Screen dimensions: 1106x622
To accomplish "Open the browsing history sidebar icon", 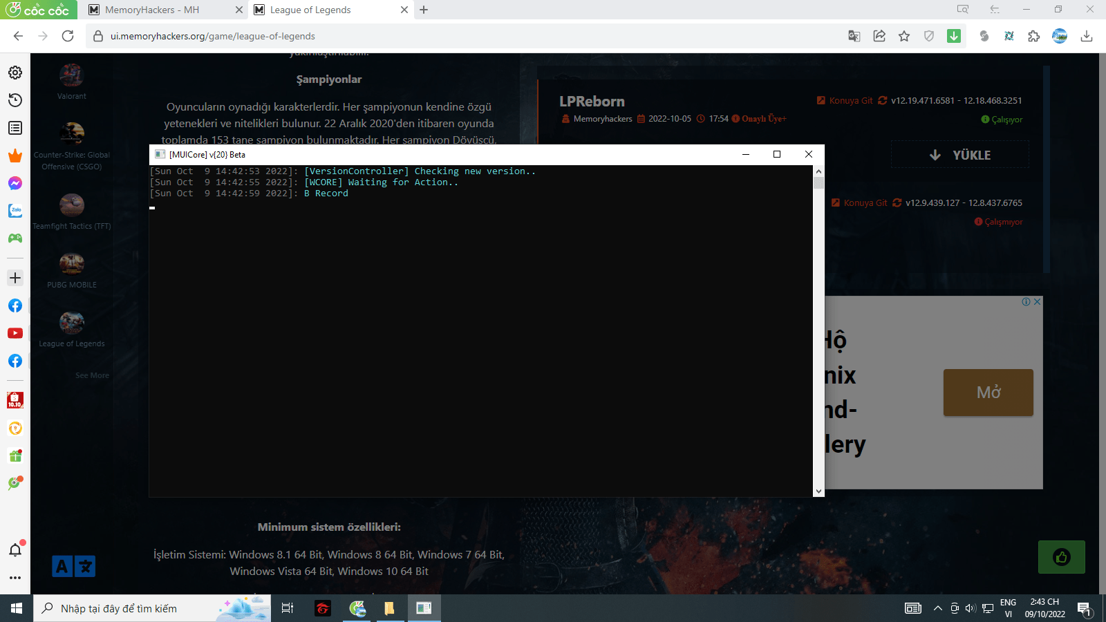I will 15,100.
